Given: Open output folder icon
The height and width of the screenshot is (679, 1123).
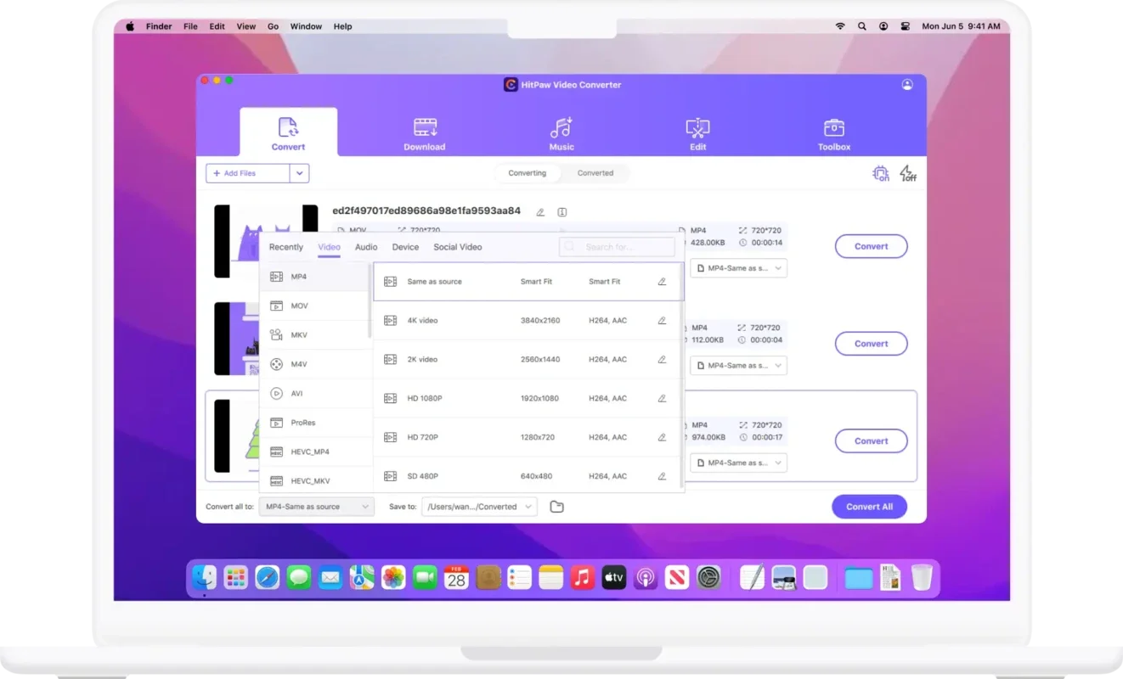Looking at the screenshot, I should 556,507.
